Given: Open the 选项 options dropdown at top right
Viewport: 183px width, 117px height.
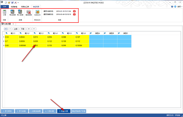Looking at the screenshot, I should click(180, 7).
